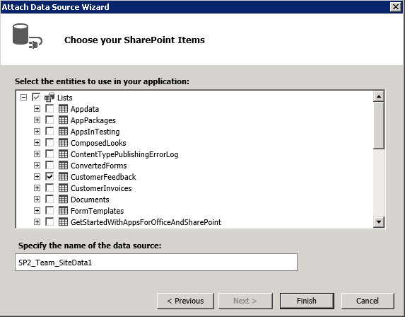The width and height of the screenshot is (405, 317).
Task: Expand the ContentTypePublishingErrorLog node
Action: 37,154
